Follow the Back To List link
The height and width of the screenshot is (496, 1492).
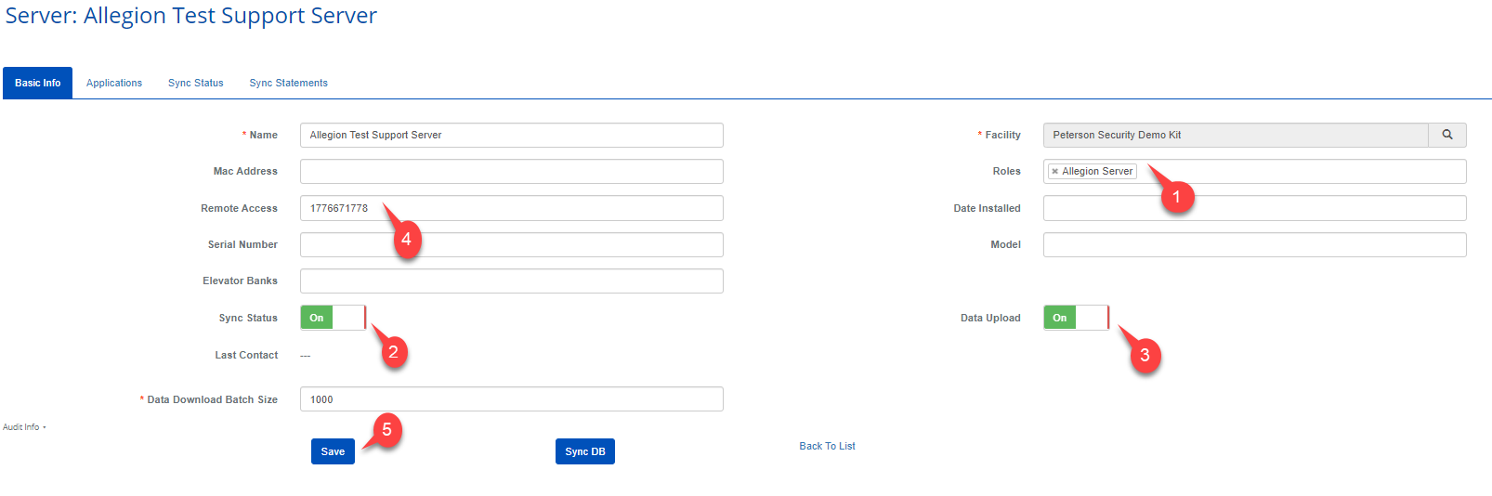point(827,446)
